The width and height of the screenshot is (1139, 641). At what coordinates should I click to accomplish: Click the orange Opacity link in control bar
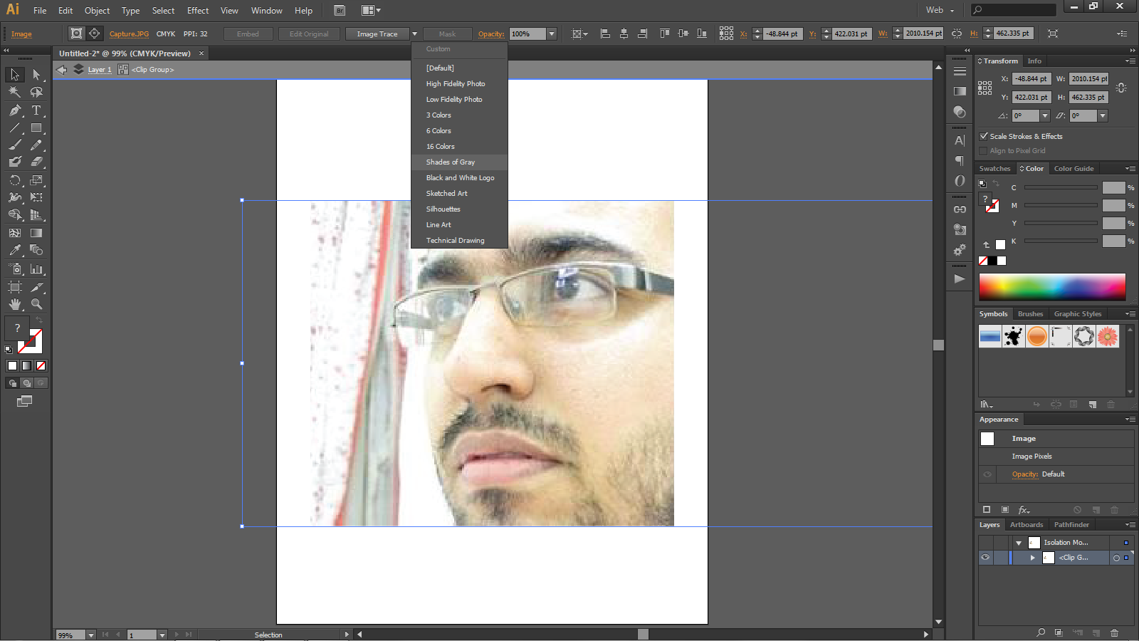(491, 34)
